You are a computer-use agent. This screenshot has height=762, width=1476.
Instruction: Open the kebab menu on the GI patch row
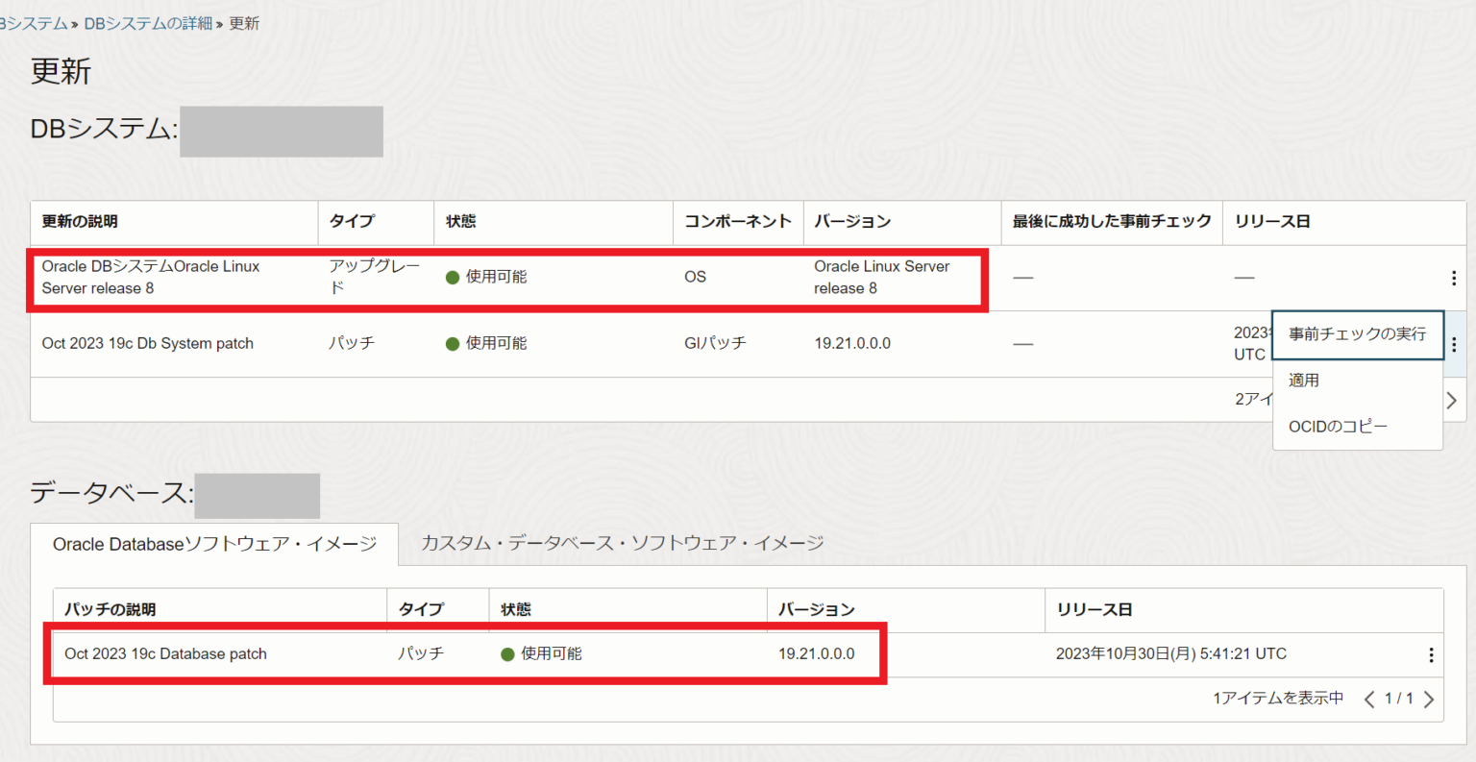[1454, 343]
